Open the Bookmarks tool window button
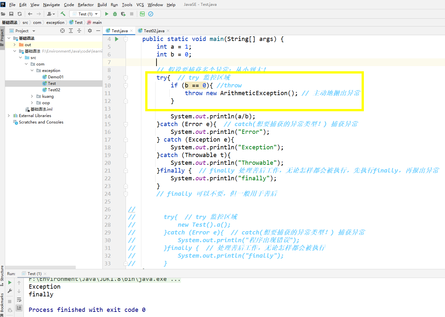Image resolution: width=445 pixels, height=317 pixels. pos(2,304)
